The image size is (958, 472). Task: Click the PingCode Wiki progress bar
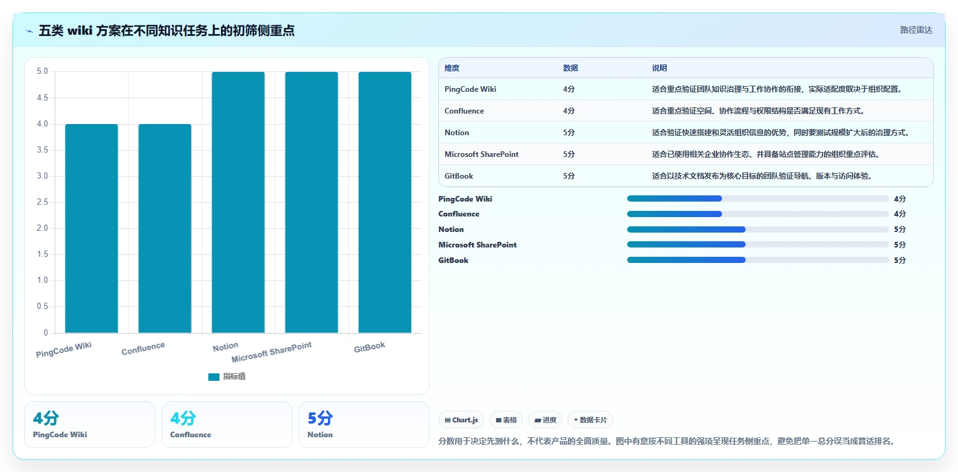click(758, 198)
